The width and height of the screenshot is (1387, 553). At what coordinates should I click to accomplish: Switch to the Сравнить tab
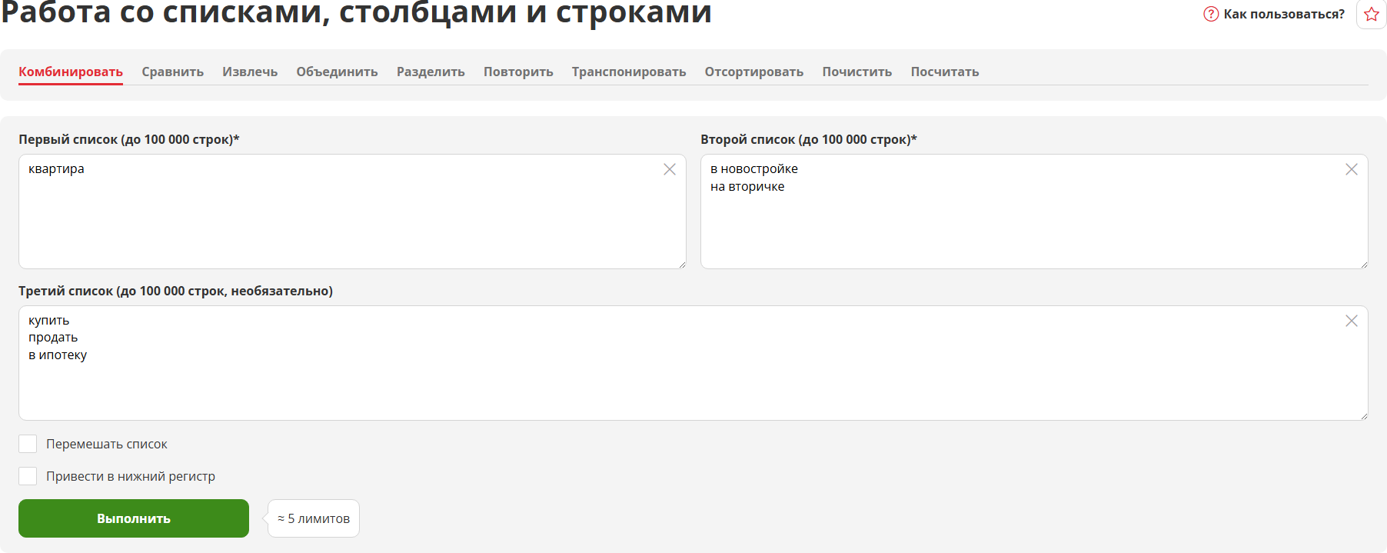tap(172, 72)
